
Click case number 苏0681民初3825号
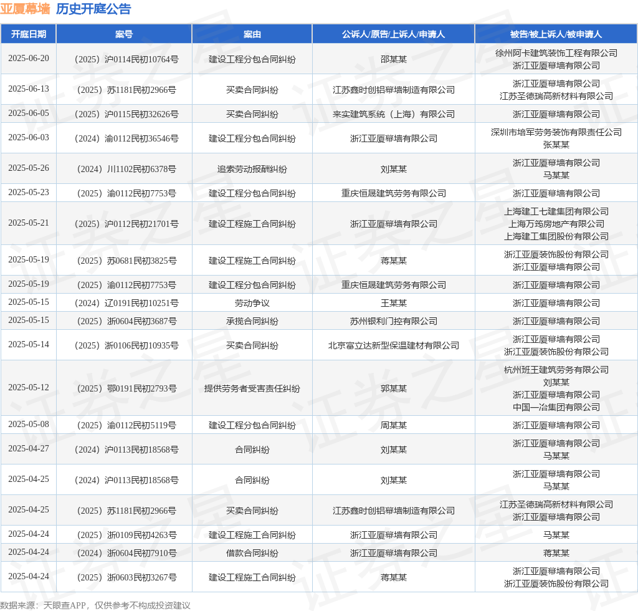(x=126, y=261)
